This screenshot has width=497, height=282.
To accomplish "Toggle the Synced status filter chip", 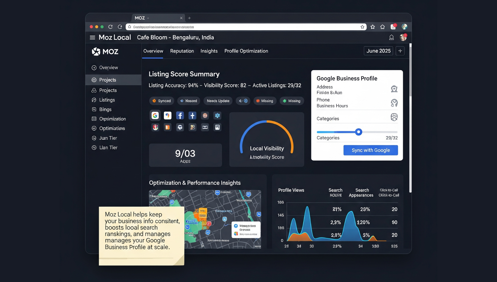I will [162, 101].
